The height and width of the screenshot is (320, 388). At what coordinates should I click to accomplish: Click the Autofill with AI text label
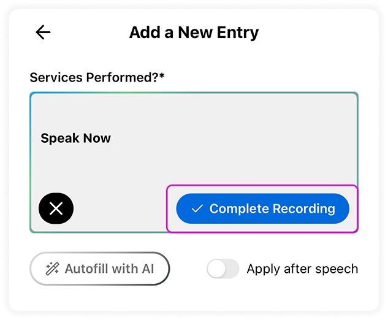click(109, 269)
